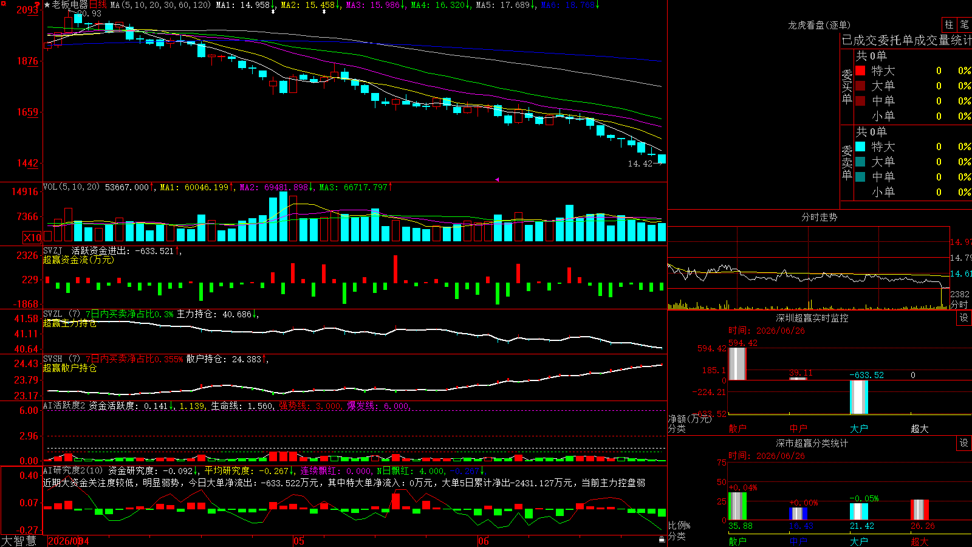Click the 大智慧 logo in the bottom-left corner
This screenshot has width=972, height=547.
pyautogui.click(x=19, y=540)
